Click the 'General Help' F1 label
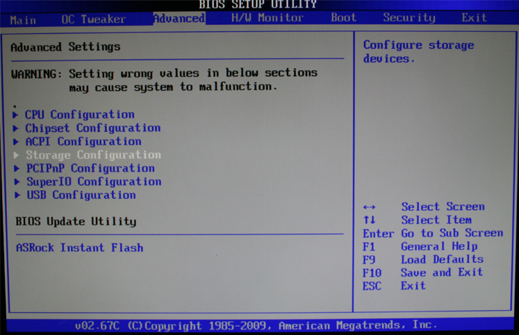The height and width of the screenshot is (335, 519). (439, 246)
